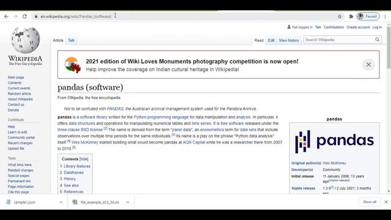Jump to Dataframes section
Image resolution: width=391 pixels, height=220 pixels.
click(x=73, y=172)
